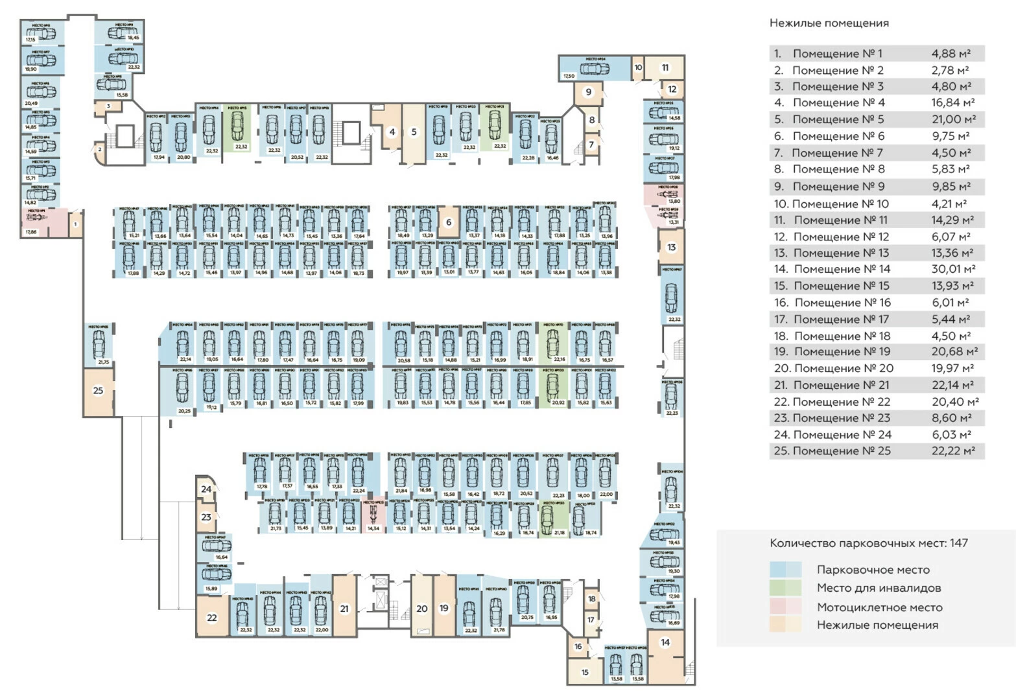Select room 25 on the floor plan
1016x700 pixels.
99,392
